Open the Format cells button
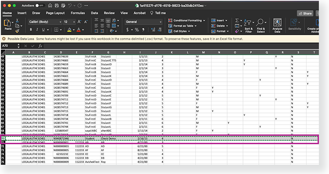The height and width of the screenshot is (174, 329). click(x=220, y=31)
